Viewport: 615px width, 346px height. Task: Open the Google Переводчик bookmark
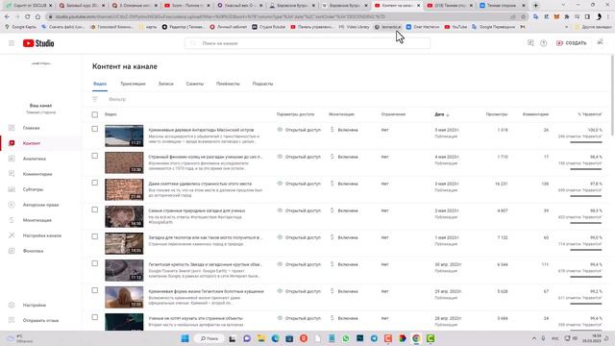click(493, 27)
